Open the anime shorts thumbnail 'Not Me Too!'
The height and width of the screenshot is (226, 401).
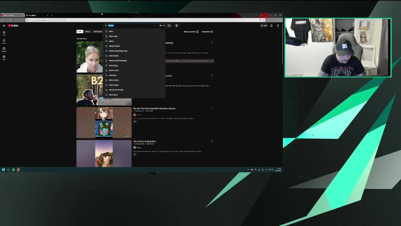tap(104, 122)
